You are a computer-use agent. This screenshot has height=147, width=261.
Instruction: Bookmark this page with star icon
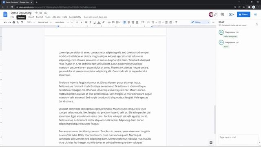(x=244, y=7)
